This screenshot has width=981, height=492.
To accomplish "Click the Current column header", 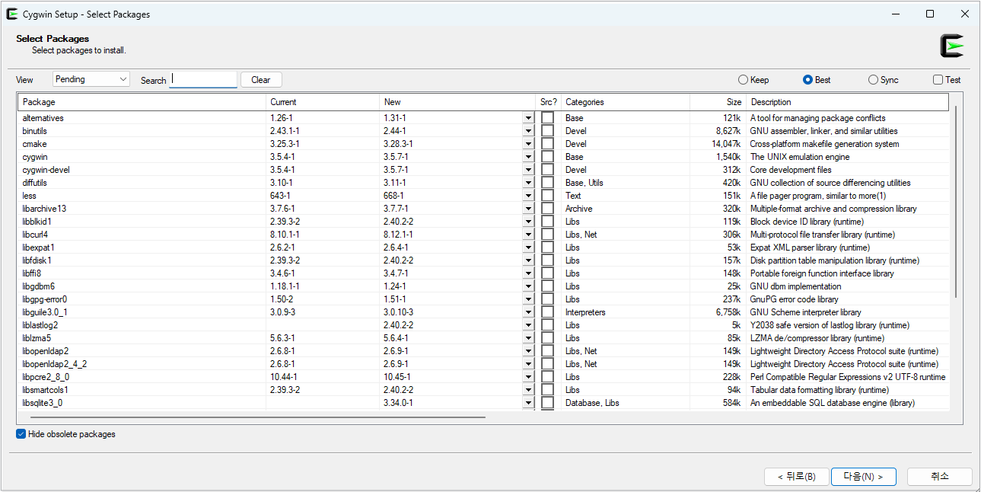I will pyautogui.click(x=323, y=102).
